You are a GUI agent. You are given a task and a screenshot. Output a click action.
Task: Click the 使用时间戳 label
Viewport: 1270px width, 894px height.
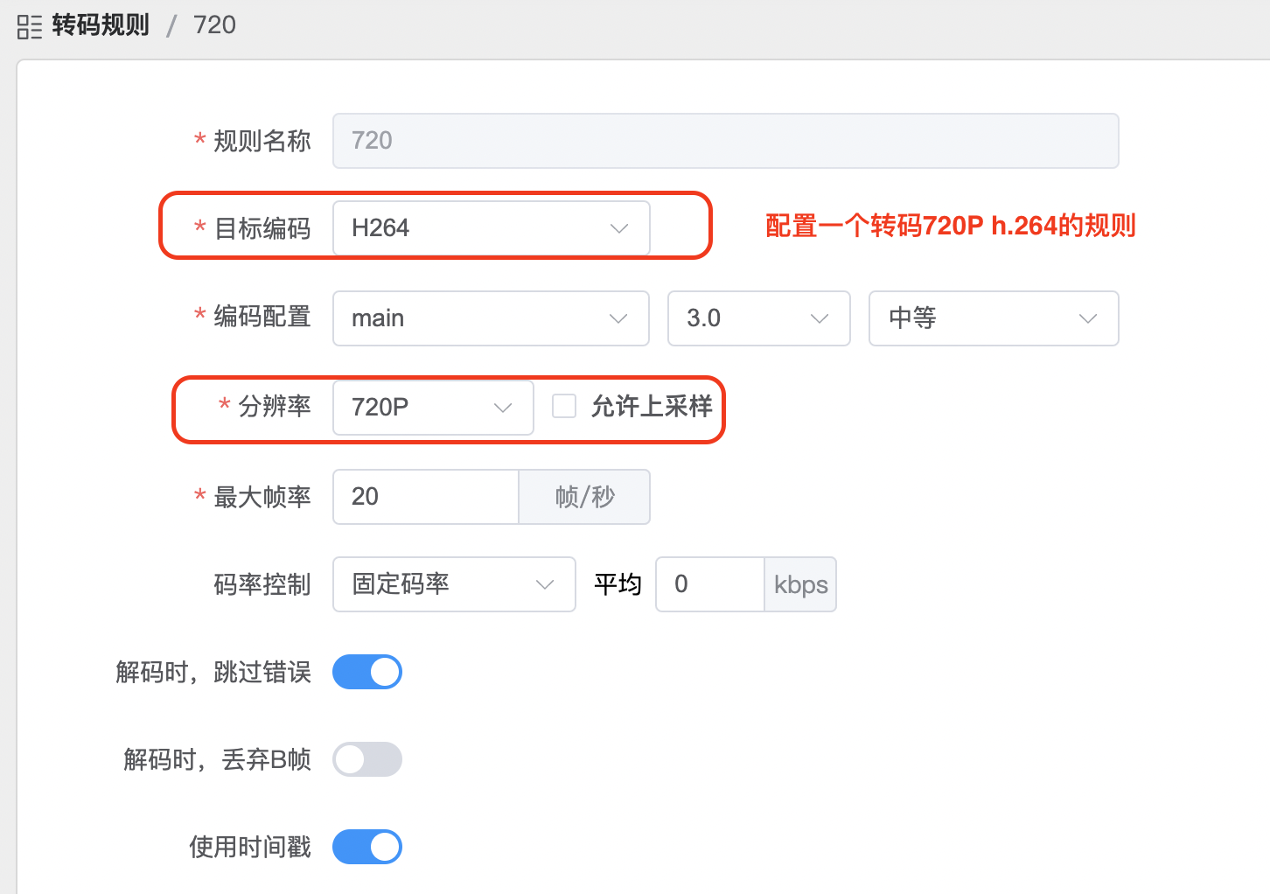(250, 847)
